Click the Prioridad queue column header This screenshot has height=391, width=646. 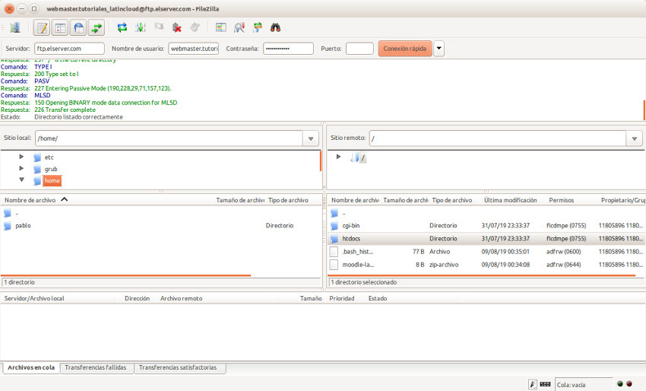342,298
